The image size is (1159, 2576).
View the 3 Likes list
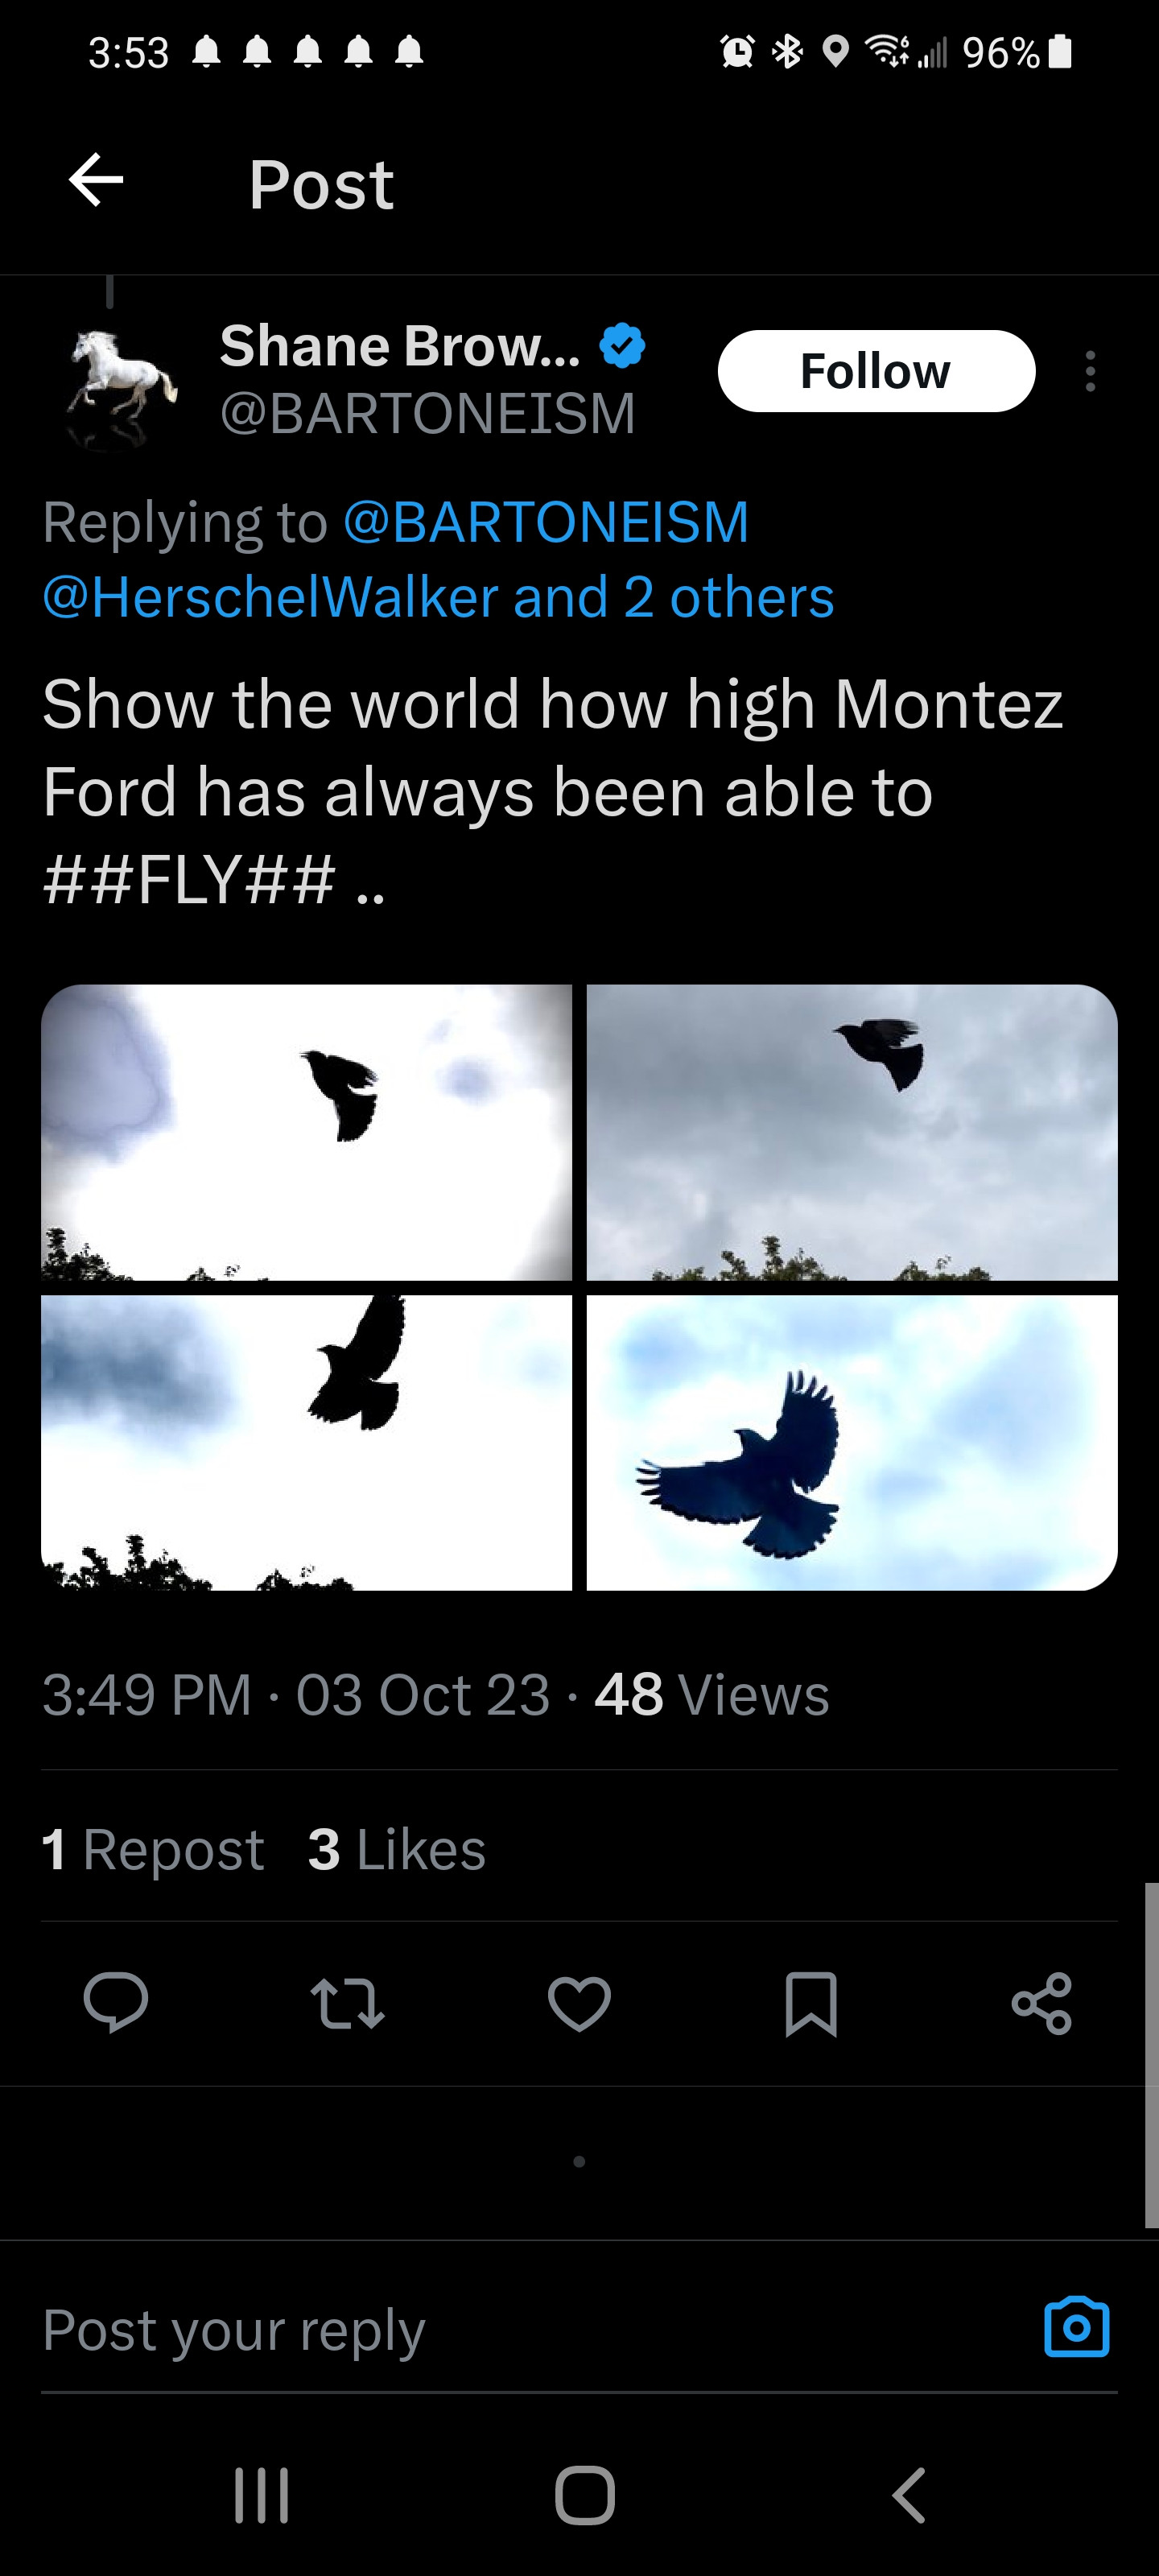click(397, 1849)
